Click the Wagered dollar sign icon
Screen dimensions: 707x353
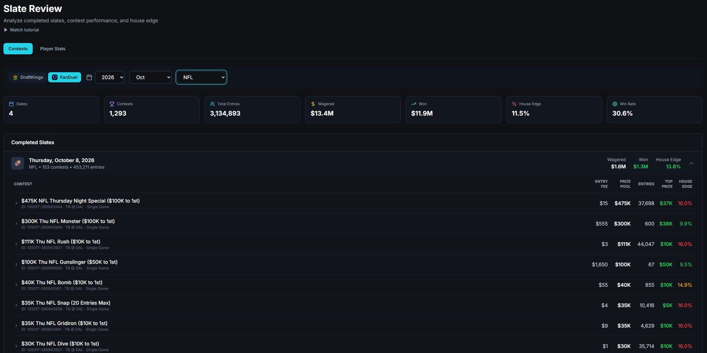coord(313,104)
